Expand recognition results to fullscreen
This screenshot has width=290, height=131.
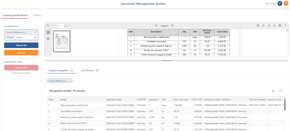pyautogui.click(x=281, y=91)
